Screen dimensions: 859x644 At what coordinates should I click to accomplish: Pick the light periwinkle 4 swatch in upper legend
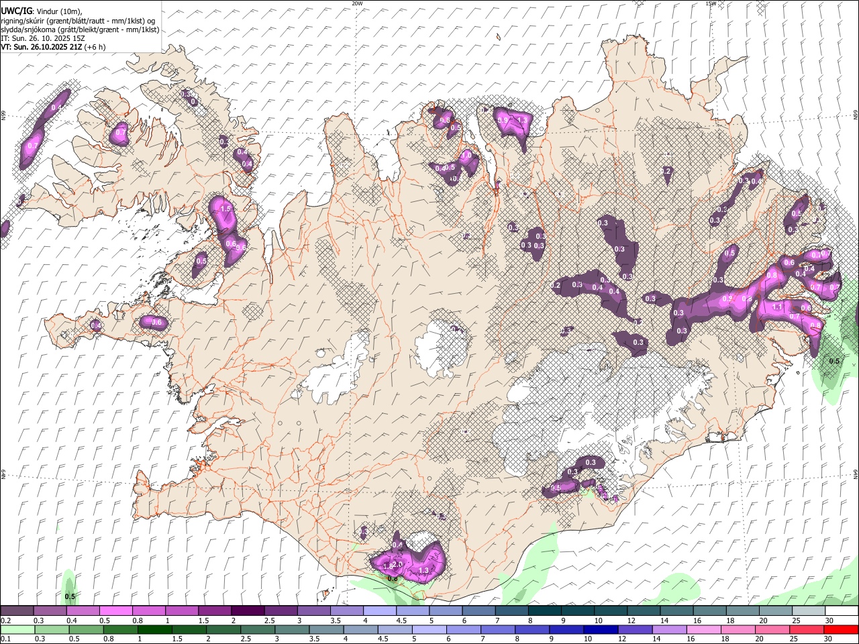[x=379, y=610]
